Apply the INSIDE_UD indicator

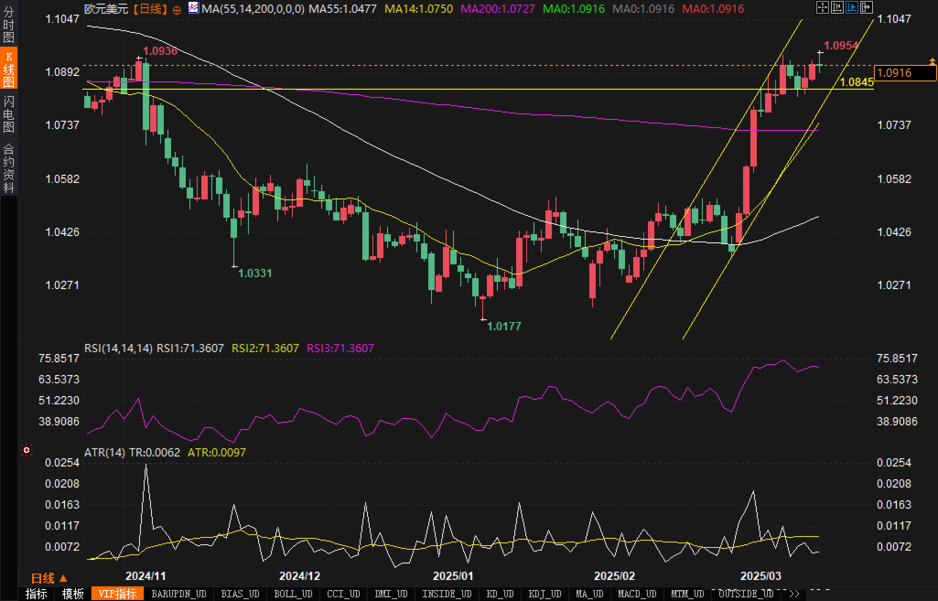(x=447, y=594)
